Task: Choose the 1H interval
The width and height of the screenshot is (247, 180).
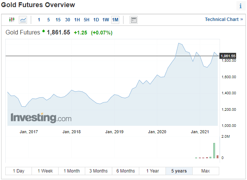Action: (x=77, y=20)
